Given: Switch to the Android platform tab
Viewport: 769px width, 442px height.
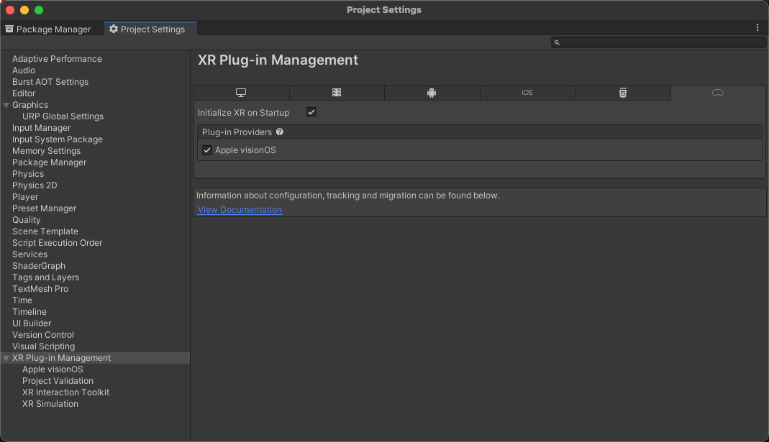Looking at the screenshot, I should tap(432, 93).
